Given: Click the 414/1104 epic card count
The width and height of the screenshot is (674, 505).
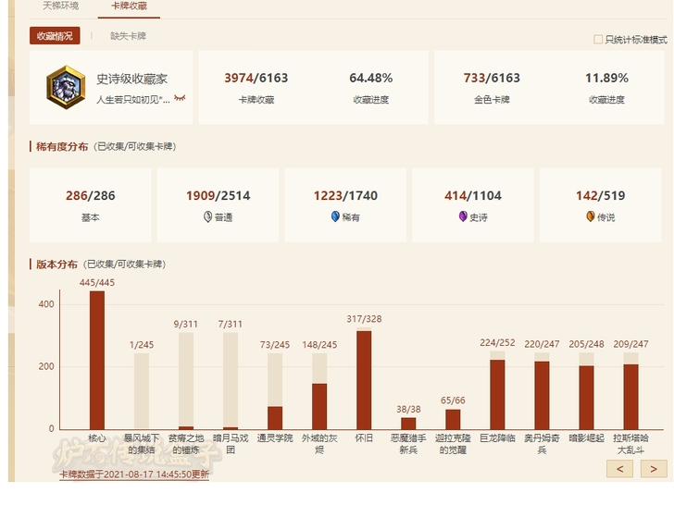Looking at the screenshot, I should click(473, 196).
